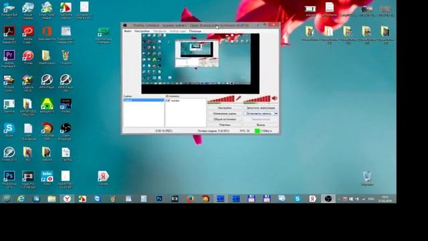Switch to Photoshop on the taskbar

click(x=159, y=199)
